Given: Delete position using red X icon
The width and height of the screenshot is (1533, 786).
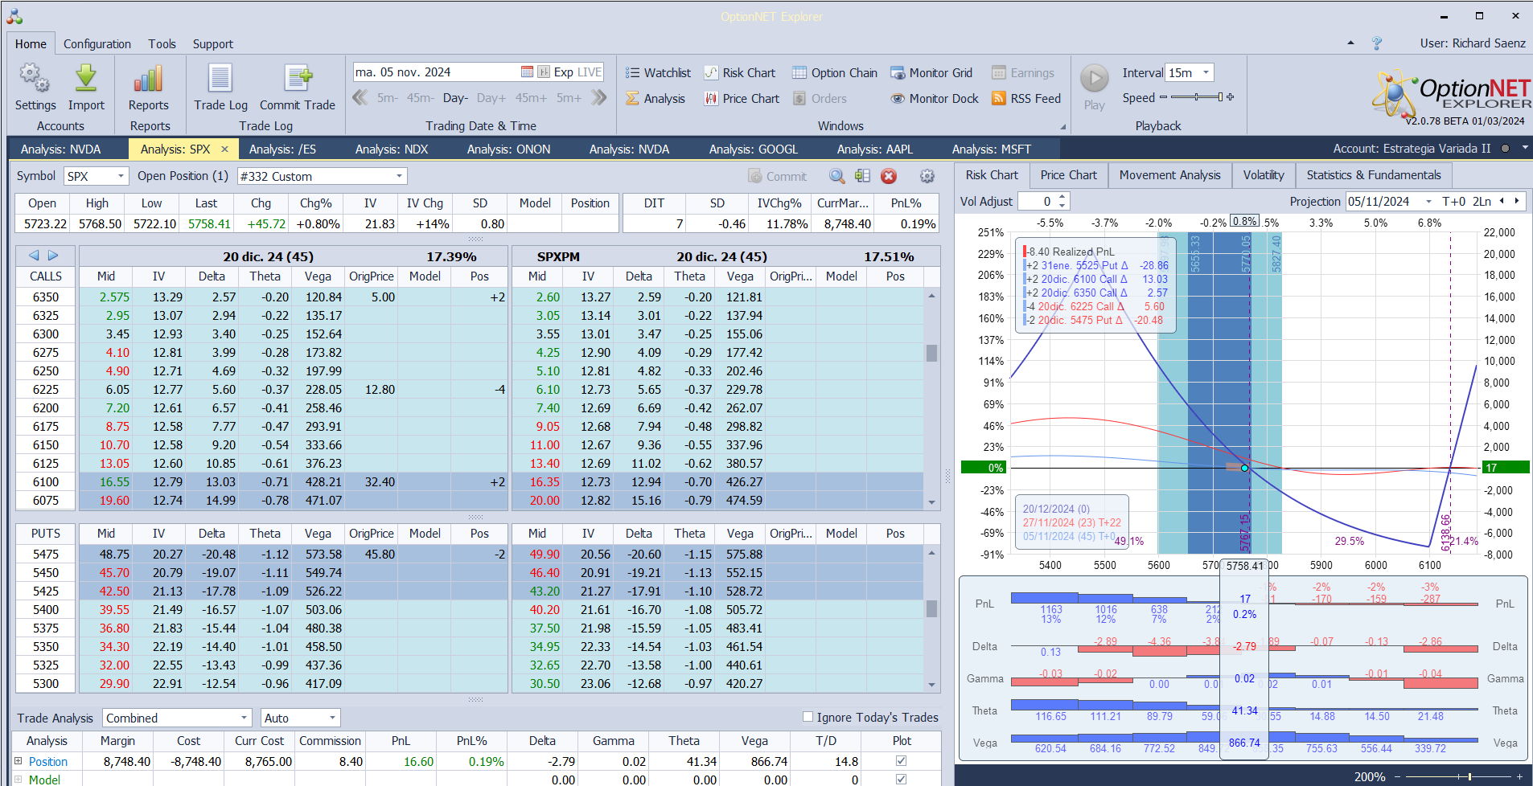Looking at the screenshot, I should click(889, 176).
